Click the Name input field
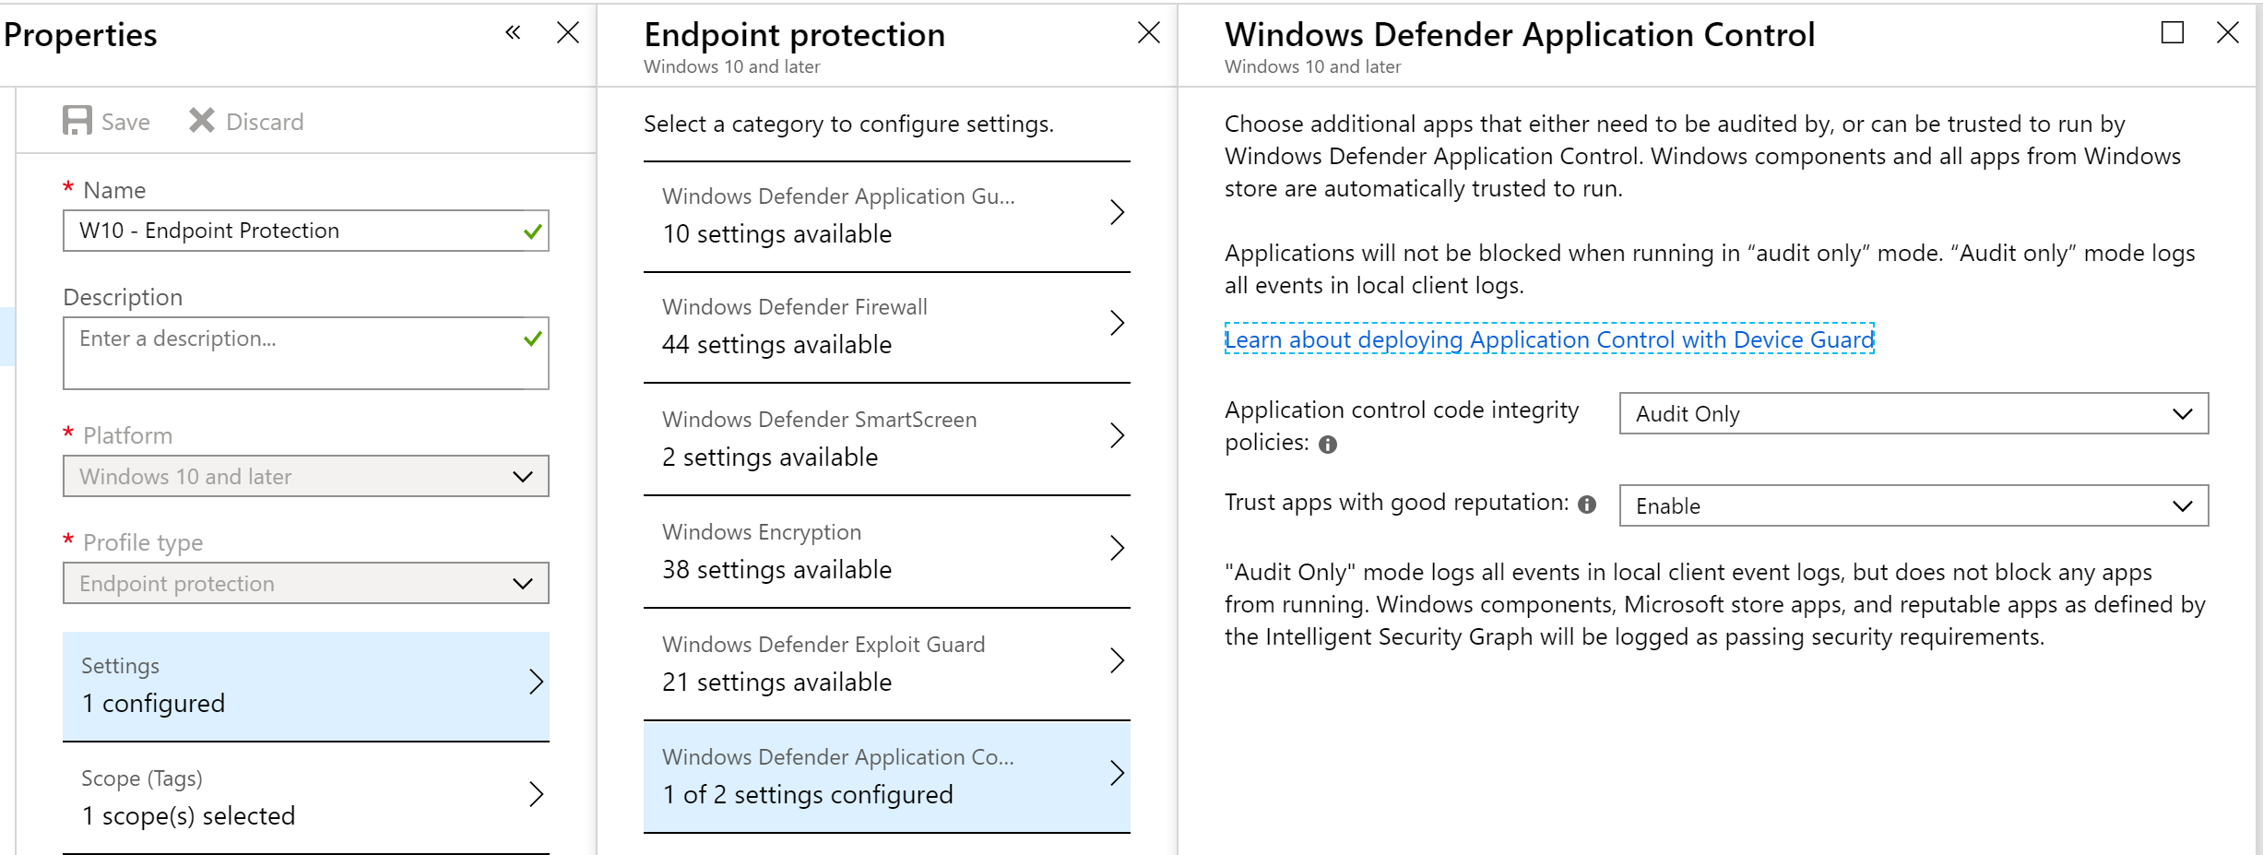This screenshot has width=2263, height=855. coord(295,231)
